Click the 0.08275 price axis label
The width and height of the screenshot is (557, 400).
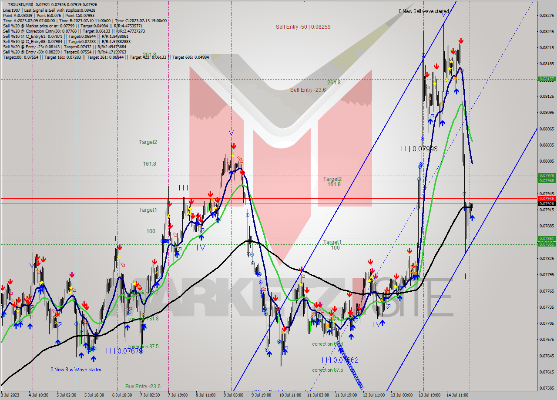point(547,15)
